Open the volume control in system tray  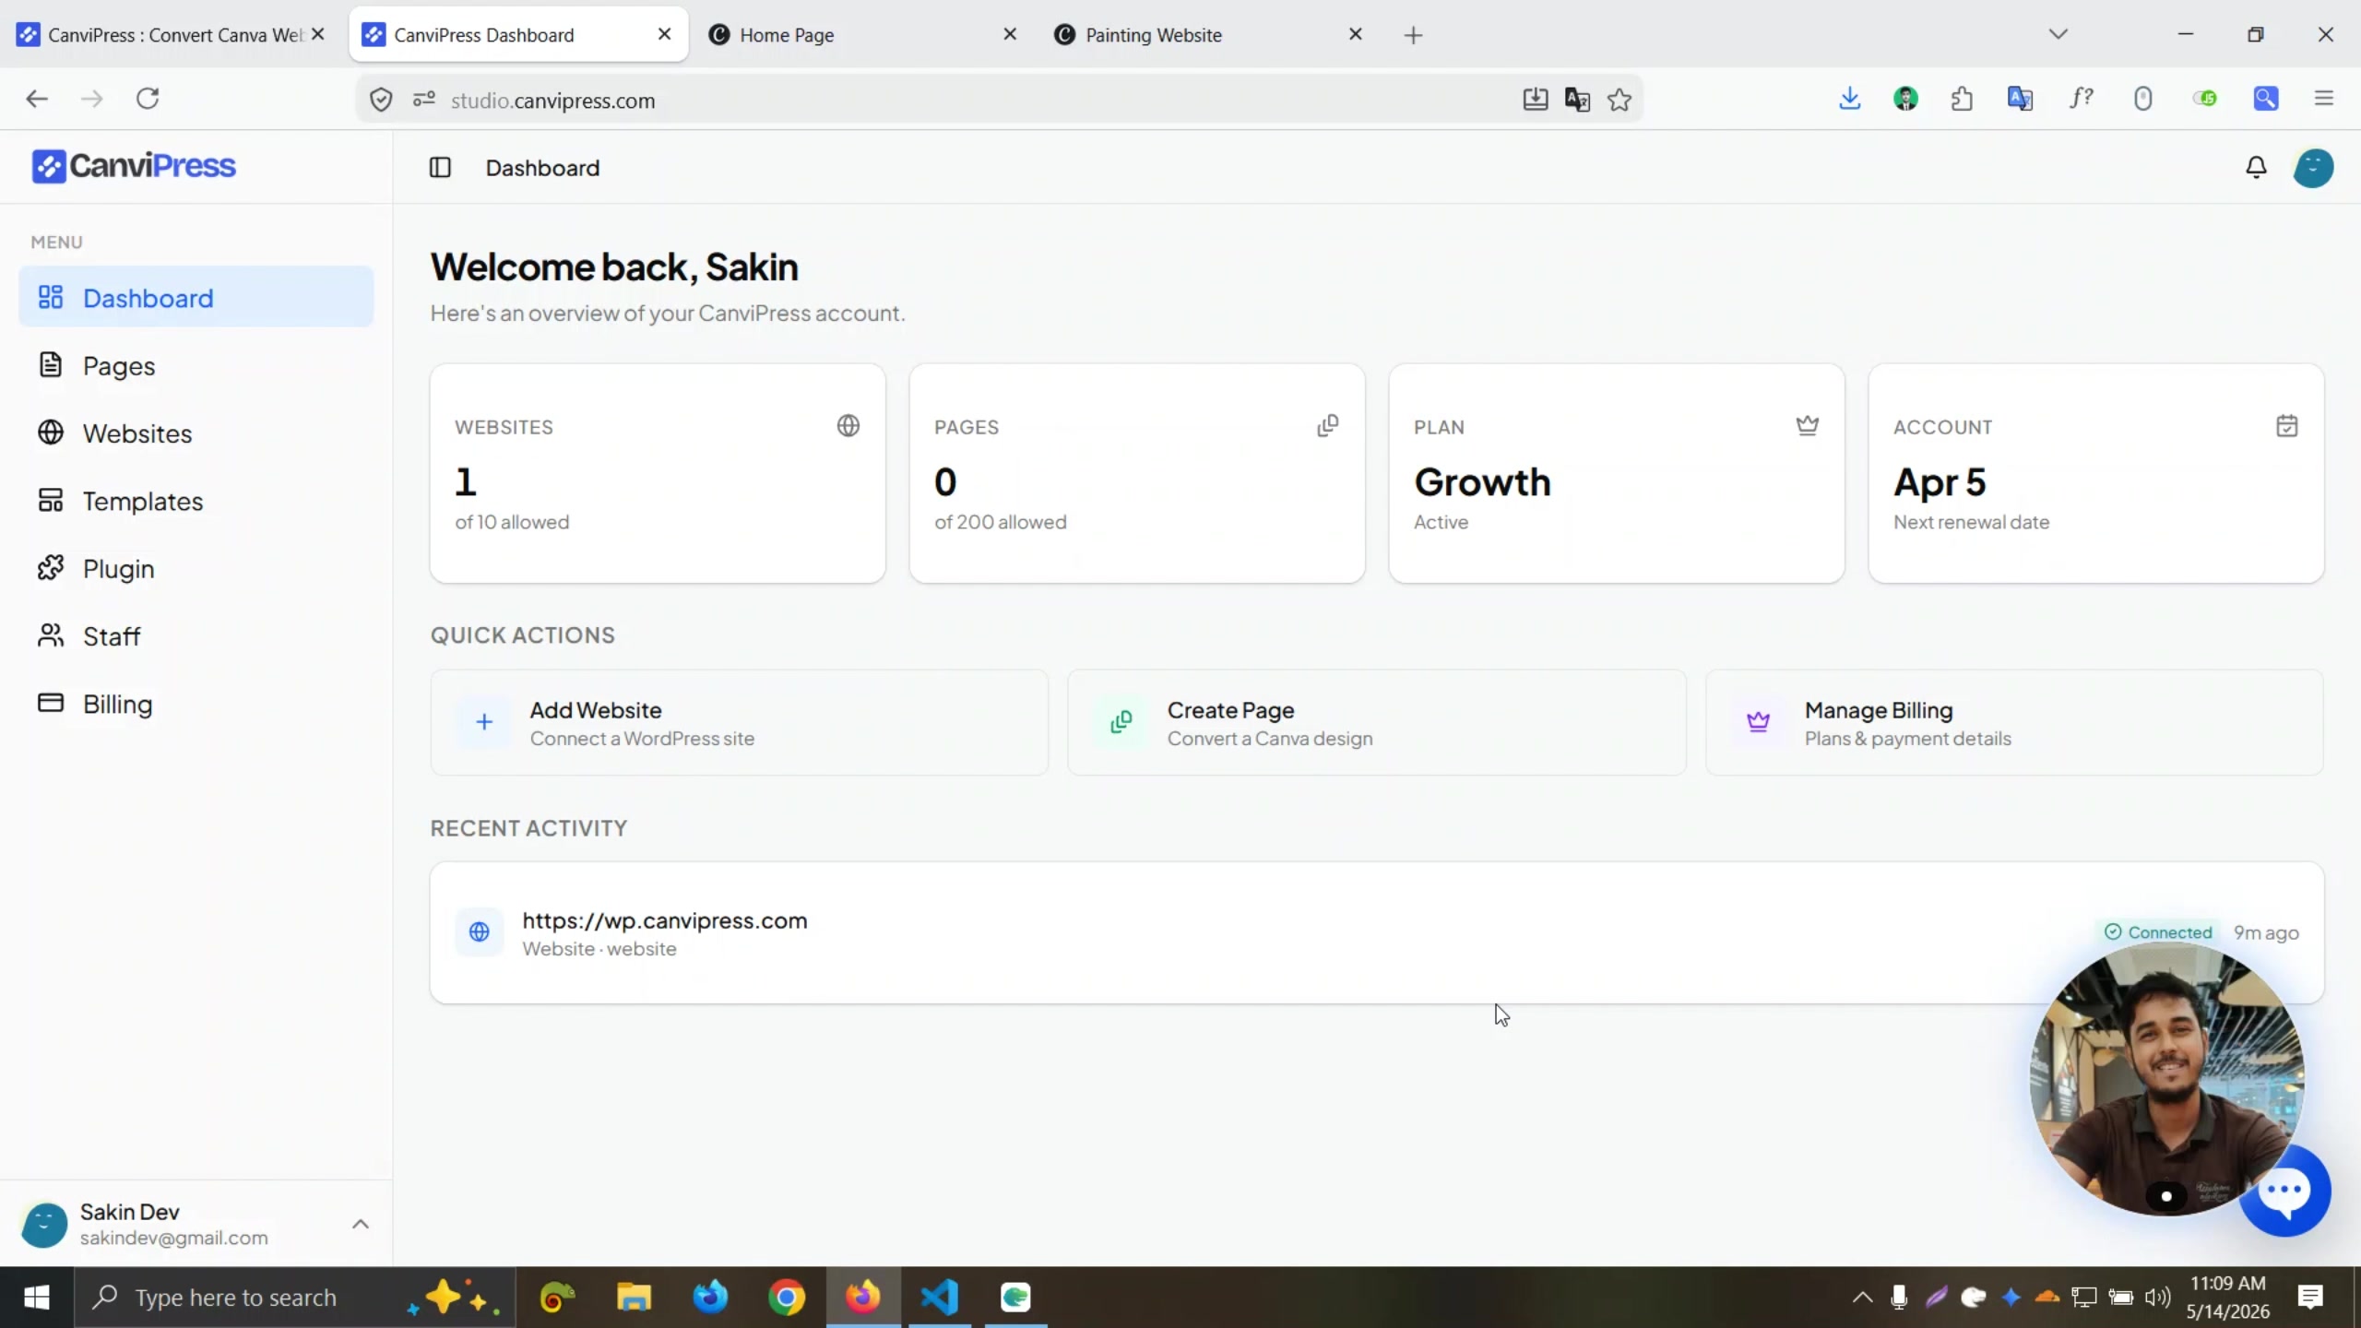click(2158, 1298)
